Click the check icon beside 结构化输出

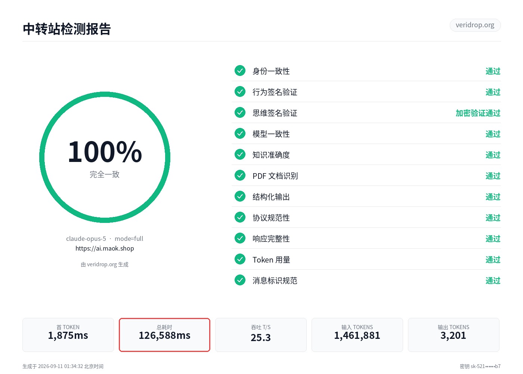240,196
